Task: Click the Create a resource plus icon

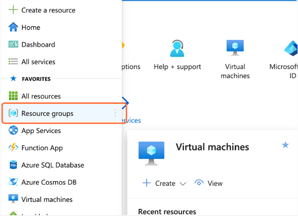Action: click(13, 10)
